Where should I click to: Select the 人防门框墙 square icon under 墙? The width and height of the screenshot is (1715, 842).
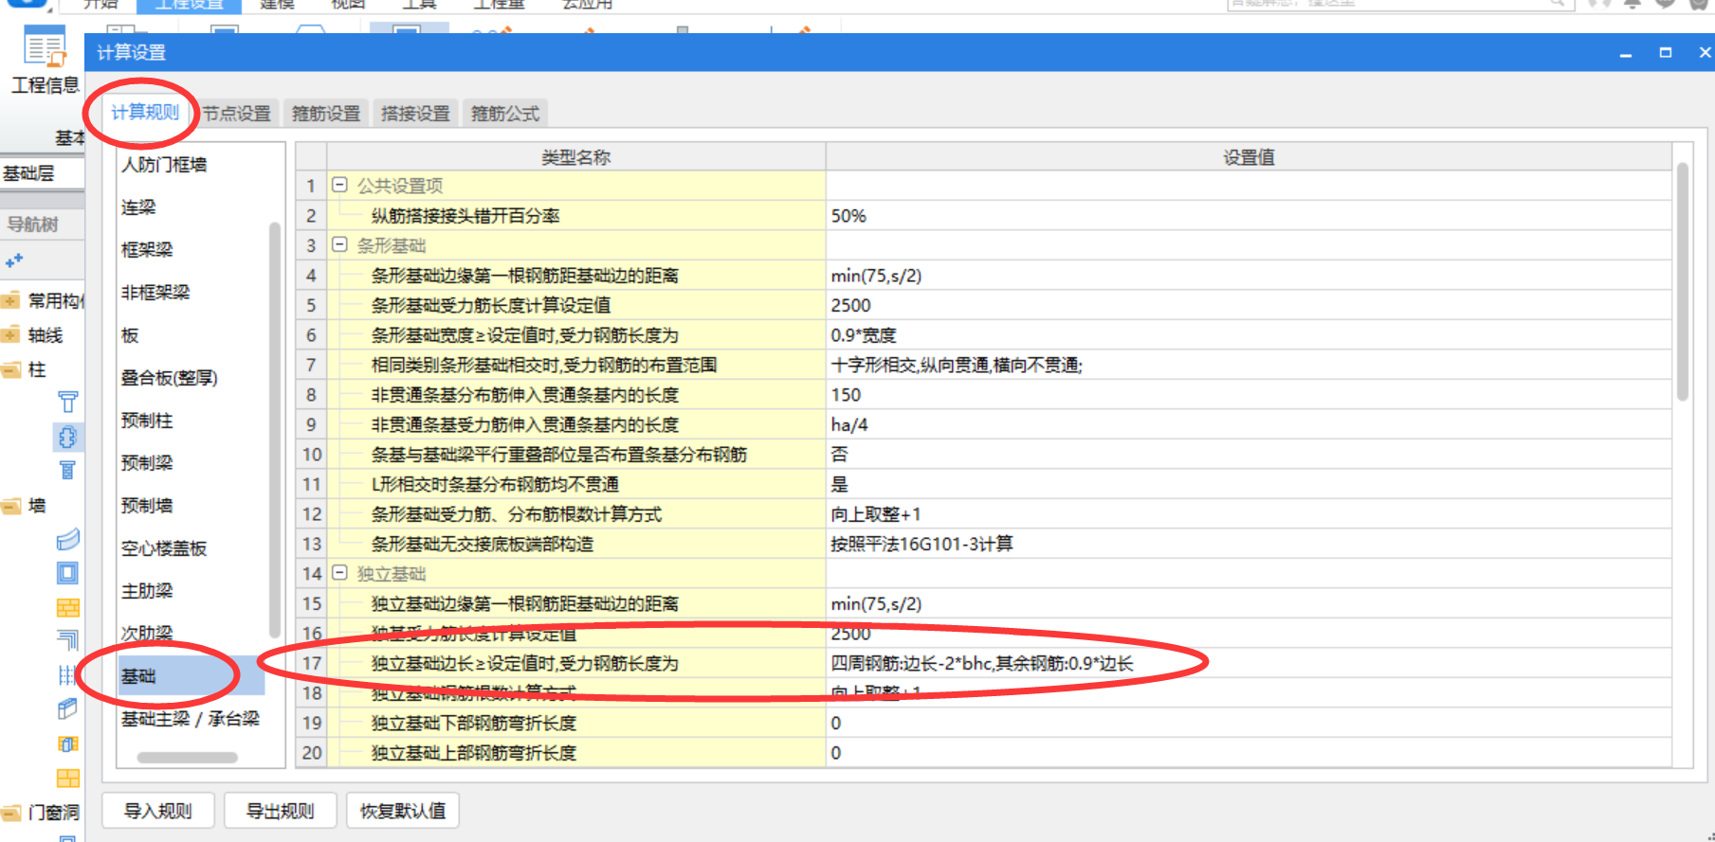(67, 573)
